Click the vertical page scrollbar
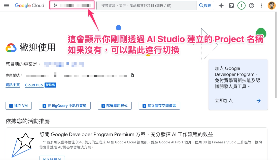Image resolution: width=277 pixels, height=160 pixels. (276, 55)
